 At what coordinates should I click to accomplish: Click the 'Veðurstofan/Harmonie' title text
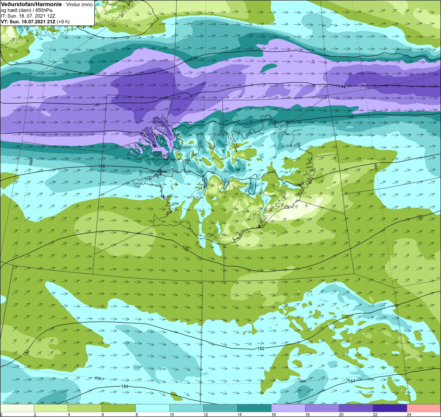pyautogui.click(x=30, y=4)
